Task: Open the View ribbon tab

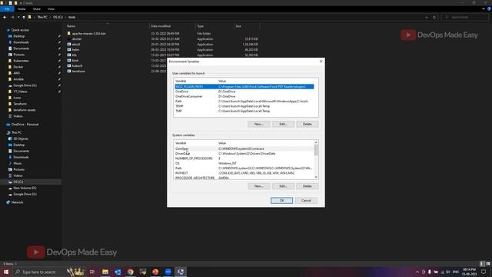Action: point(51,9)
